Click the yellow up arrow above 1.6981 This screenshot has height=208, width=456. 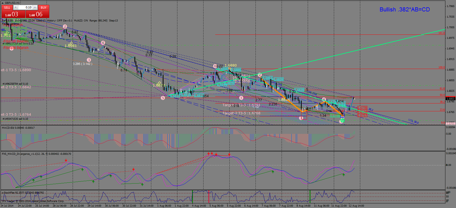(71, 43)
